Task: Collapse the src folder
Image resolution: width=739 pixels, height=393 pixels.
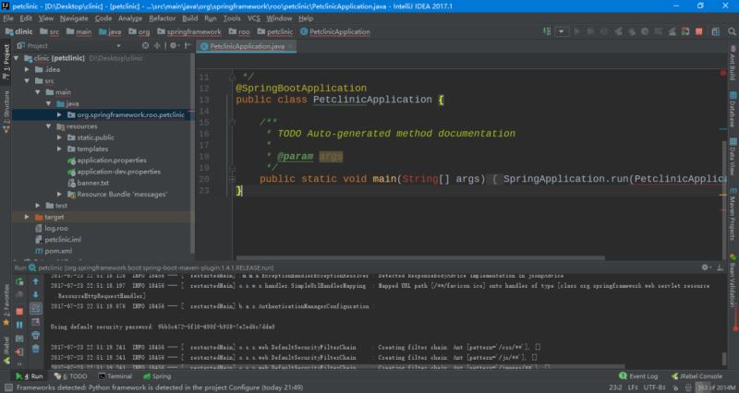Action: pos(28,81)
